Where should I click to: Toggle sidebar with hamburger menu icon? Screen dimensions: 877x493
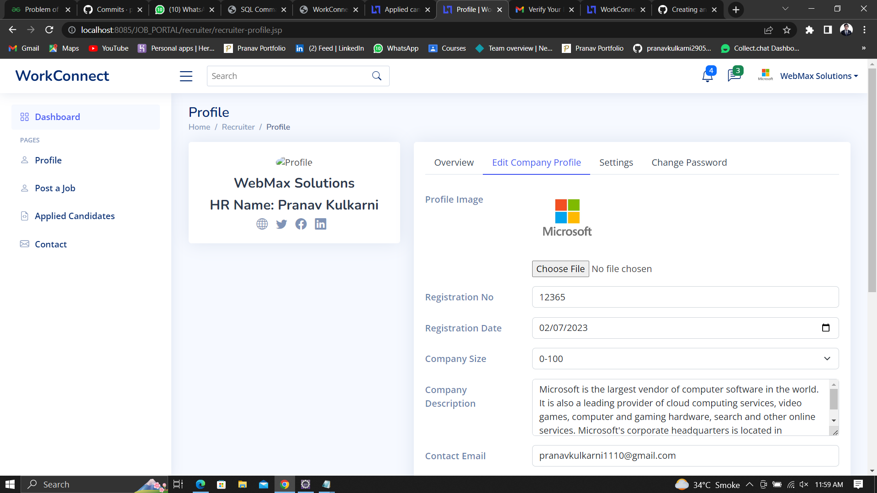[x=186, y=76]
